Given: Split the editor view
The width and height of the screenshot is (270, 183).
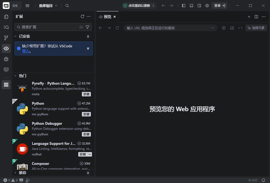Looking at the screenshot, I should (x=256, y=17).
